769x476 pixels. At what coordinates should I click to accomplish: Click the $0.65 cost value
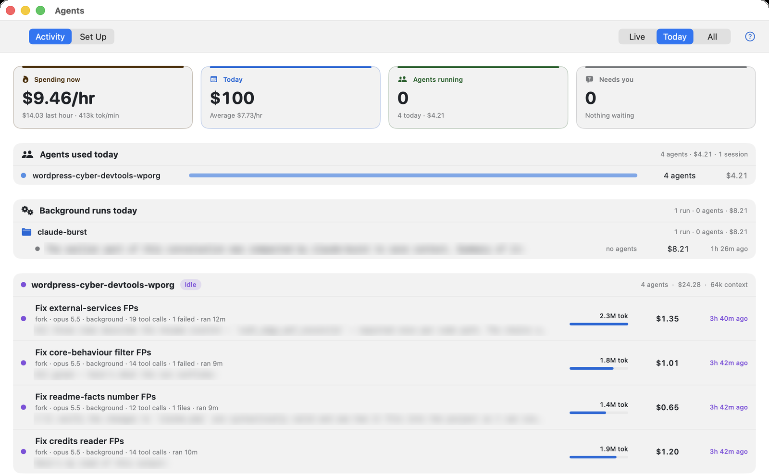(668, 407)
